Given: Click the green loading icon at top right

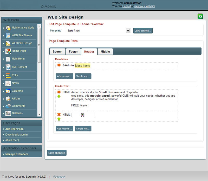Looking at the screenshot, I should coord(200,16).
